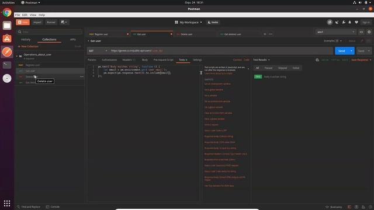Select the Delete user request in sidebar
This screenshot has height=210, width=374.
(50, 76)
